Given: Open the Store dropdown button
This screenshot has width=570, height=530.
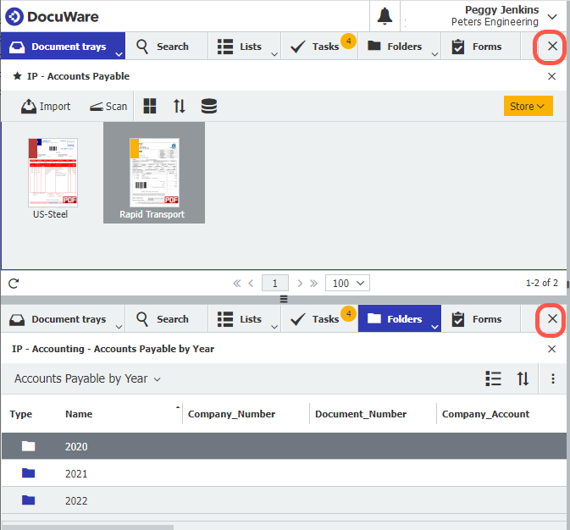Looking at the screenshot, I should 528,106.
